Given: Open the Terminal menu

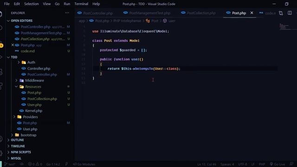Looking at the screenshot, I should point(81,4).
